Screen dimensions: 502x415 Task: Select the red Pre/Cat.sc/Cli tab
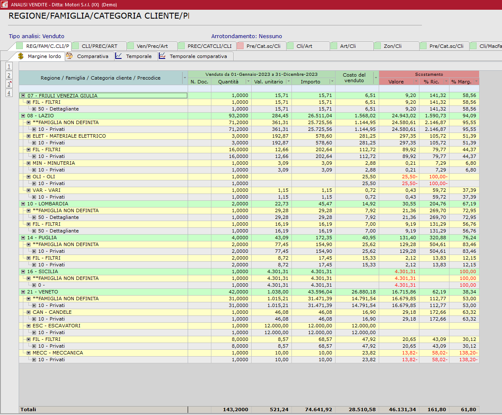pyautogui.click(x=263, y=46)
